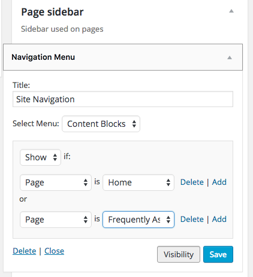
Task: Click the Navigation Menu widget header
Action: click(123, 57)
